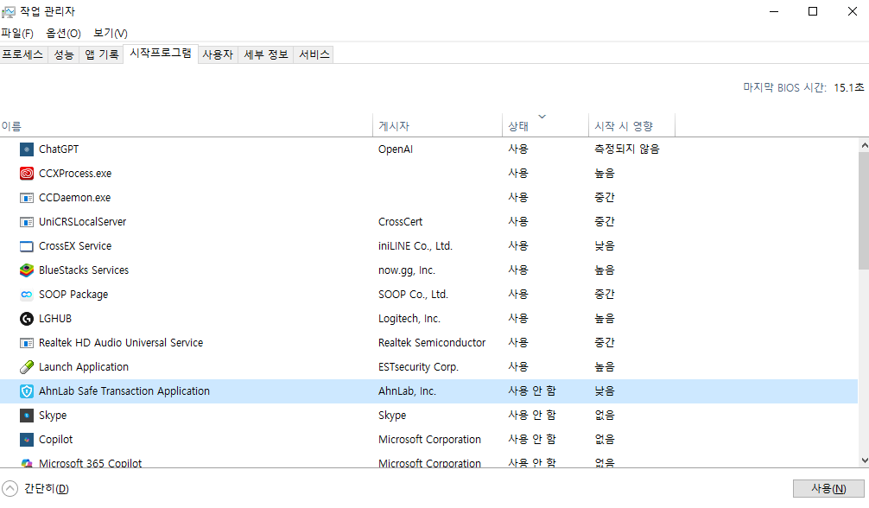Switch to the 사용자 tab
Screen dimensions: 869x508
[218, 54]
